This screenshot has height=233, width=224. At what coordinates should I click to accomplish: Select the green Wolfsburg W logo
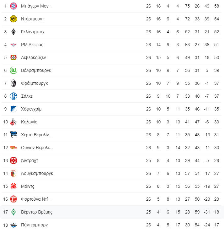coord(13,70)
